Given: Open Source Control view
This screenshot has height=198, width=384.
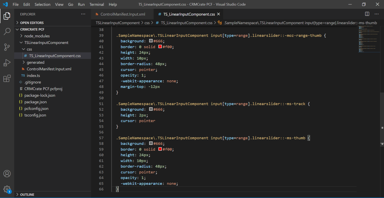Looking at the screenshot, I should (x=7, y=47).
